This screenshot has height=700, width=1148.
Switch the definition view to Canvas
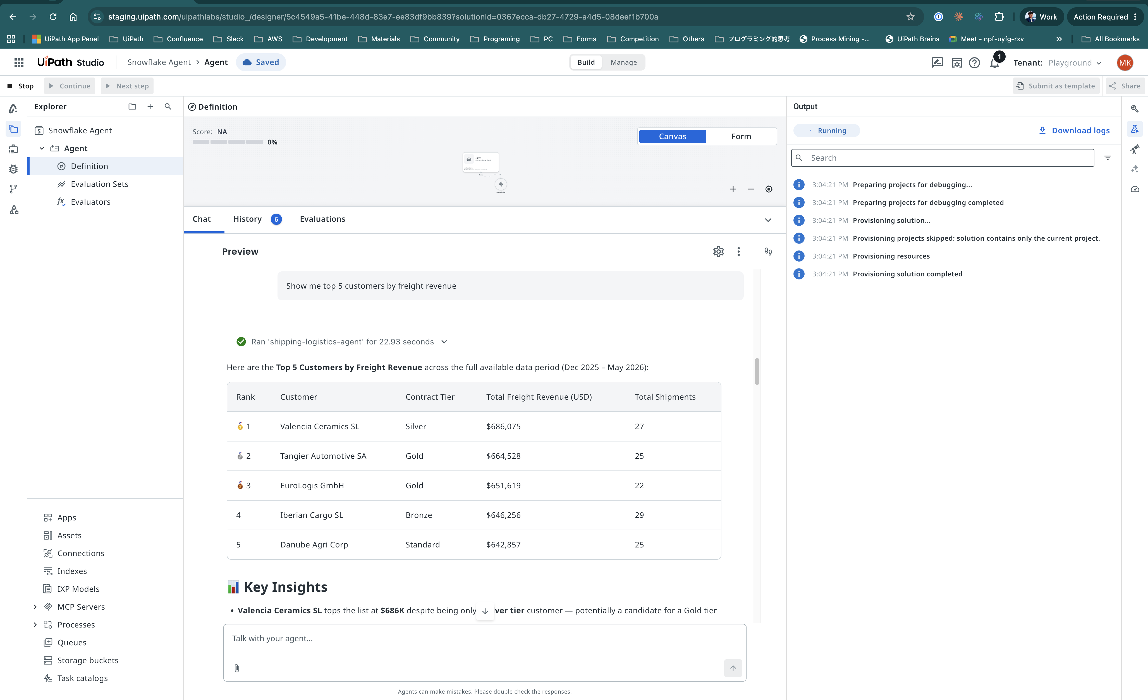[x=672, y=136]
